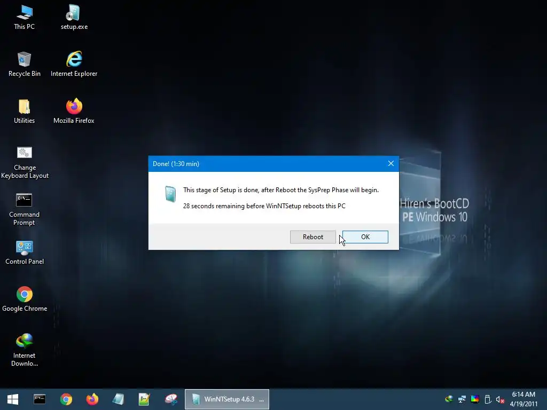This screenshot has width=547, height=410.
Task: Open the notepad-style taskbar icon with pencil
Action: click(144, 399)
